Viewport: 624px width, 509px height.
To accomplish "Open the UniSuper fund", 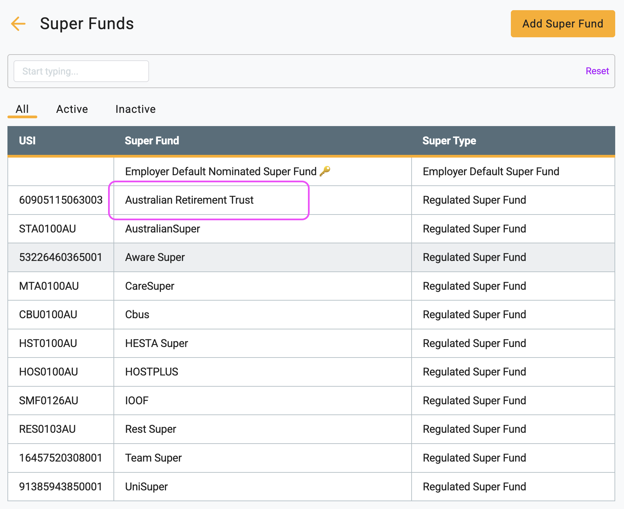I will (x=146, y=487).
